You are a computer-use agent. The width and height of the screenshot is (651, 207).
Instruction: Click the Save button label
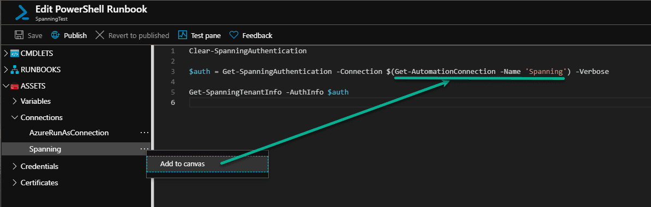pyautogui.click(x=35, y=36)
